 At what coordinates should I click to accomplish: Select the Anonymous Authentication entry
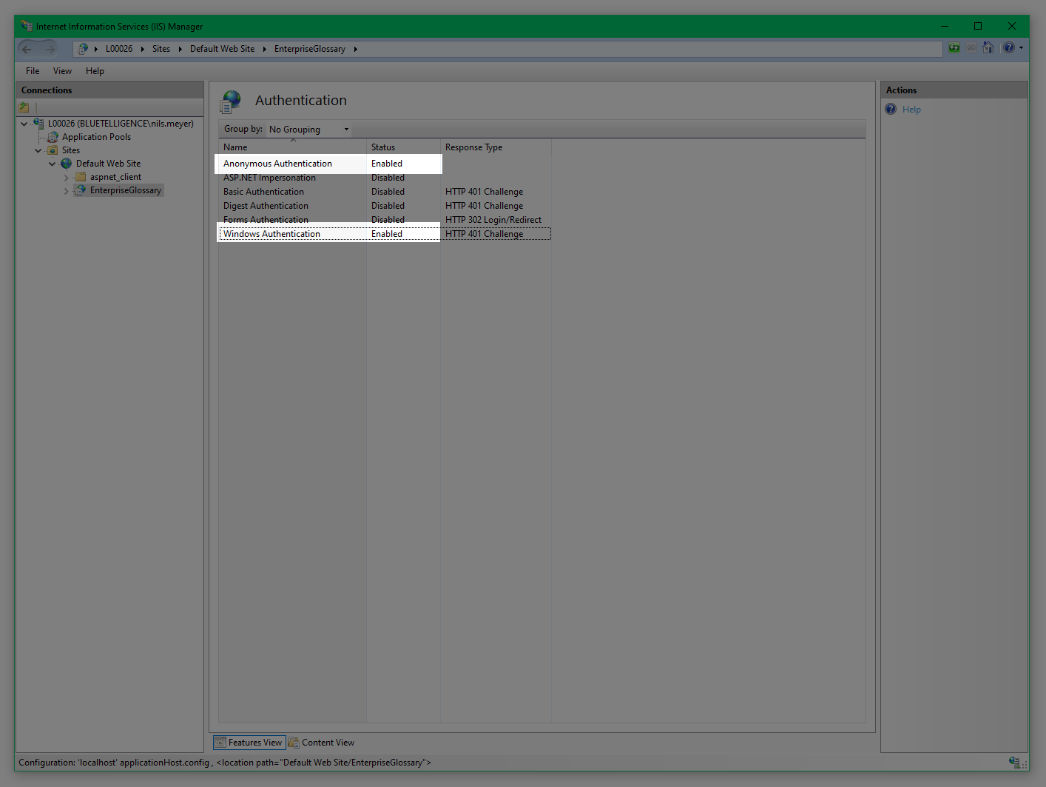(277, 164)
